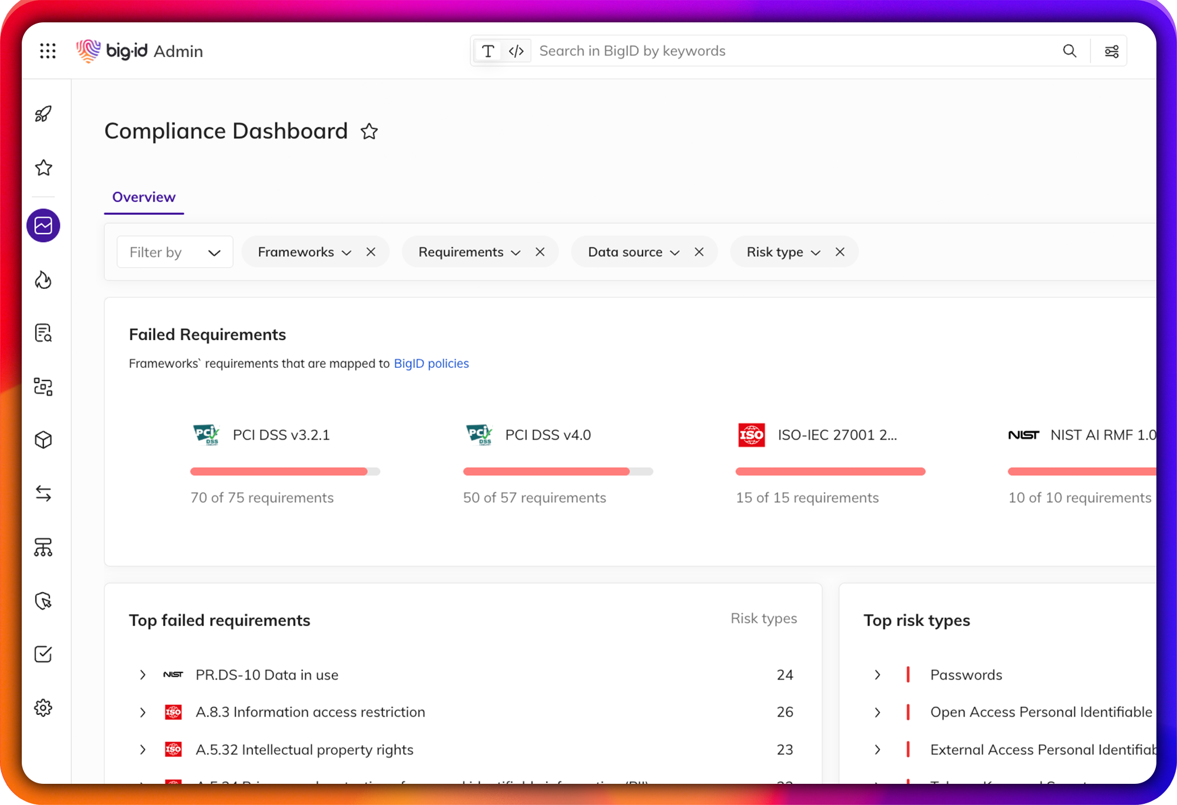Screen dimensions: 1177x805
Task: Favorite the Compliance Dashboard with the star
Action: pyautogui.click(x=369, y=131)
